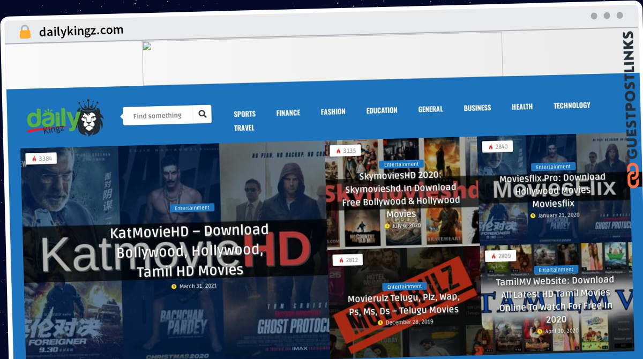Click the flame badge showing 2812
This screenshot has width=643, height=359.
click(348, 260)
